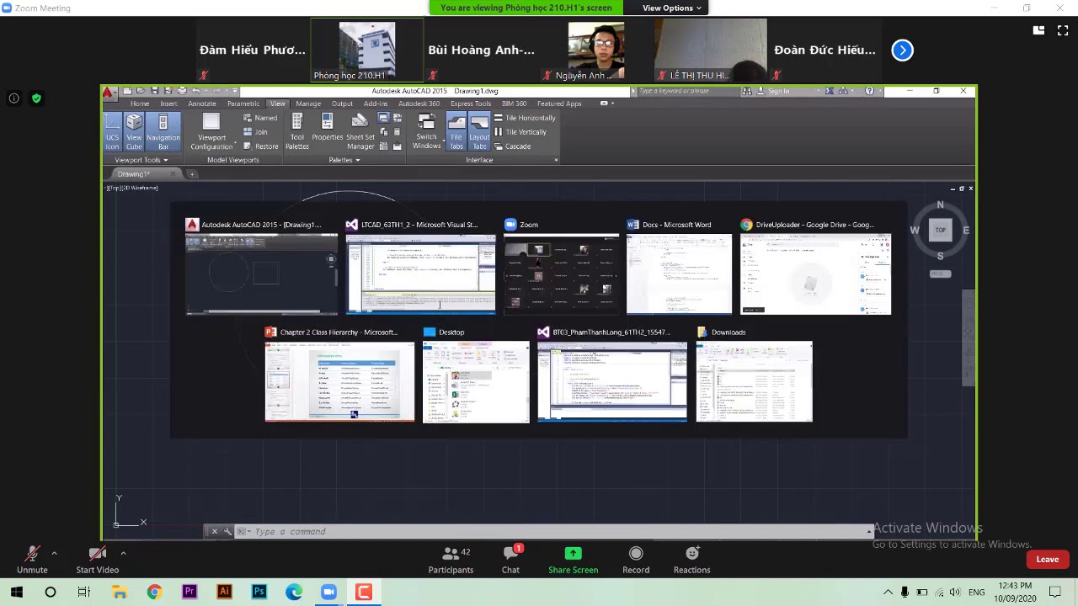Click Tile Vertically
Image resolution: width=1078 pixels, height=606 pixels.
[520, 132]
